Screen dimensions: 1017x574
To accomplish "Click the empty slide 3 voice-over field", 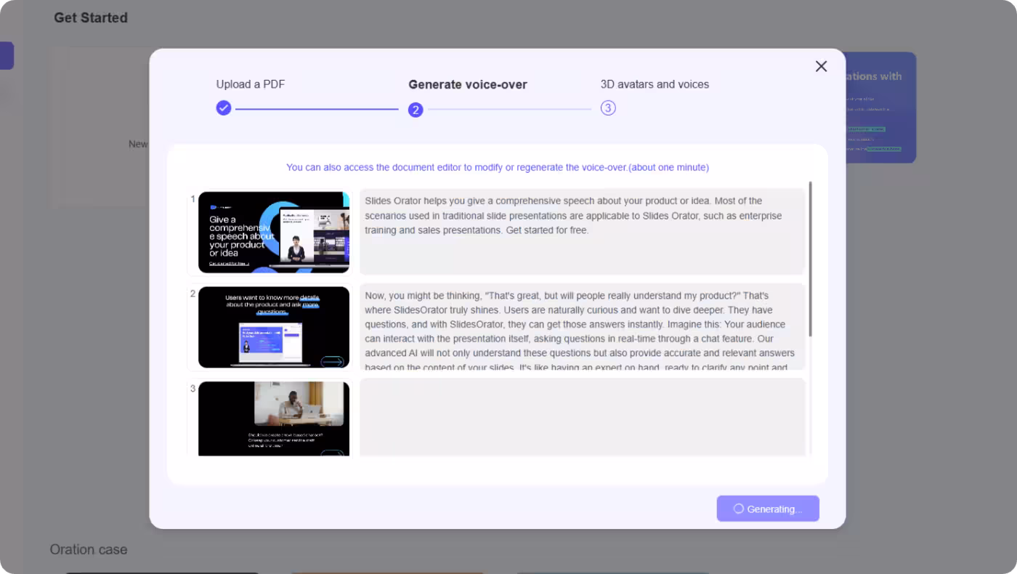I will coord(582,417).
